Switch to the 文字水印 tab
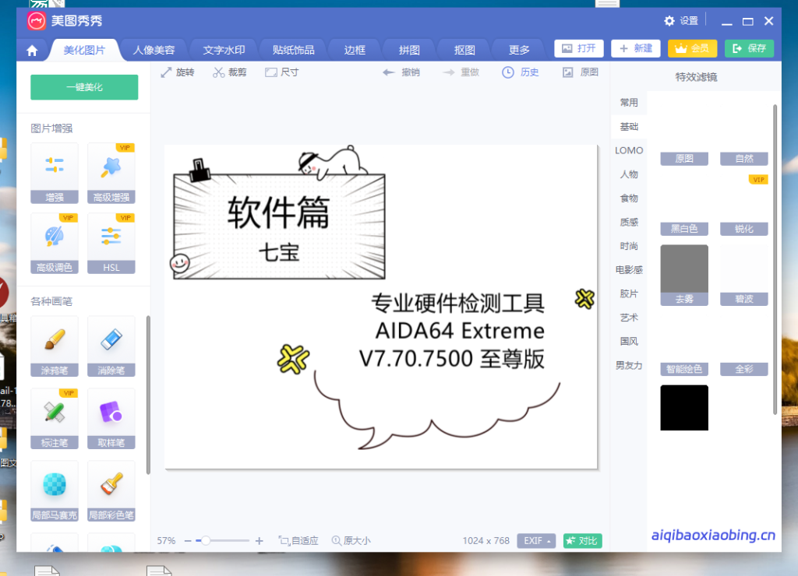798x576 pixels. [x=224, y=51]
